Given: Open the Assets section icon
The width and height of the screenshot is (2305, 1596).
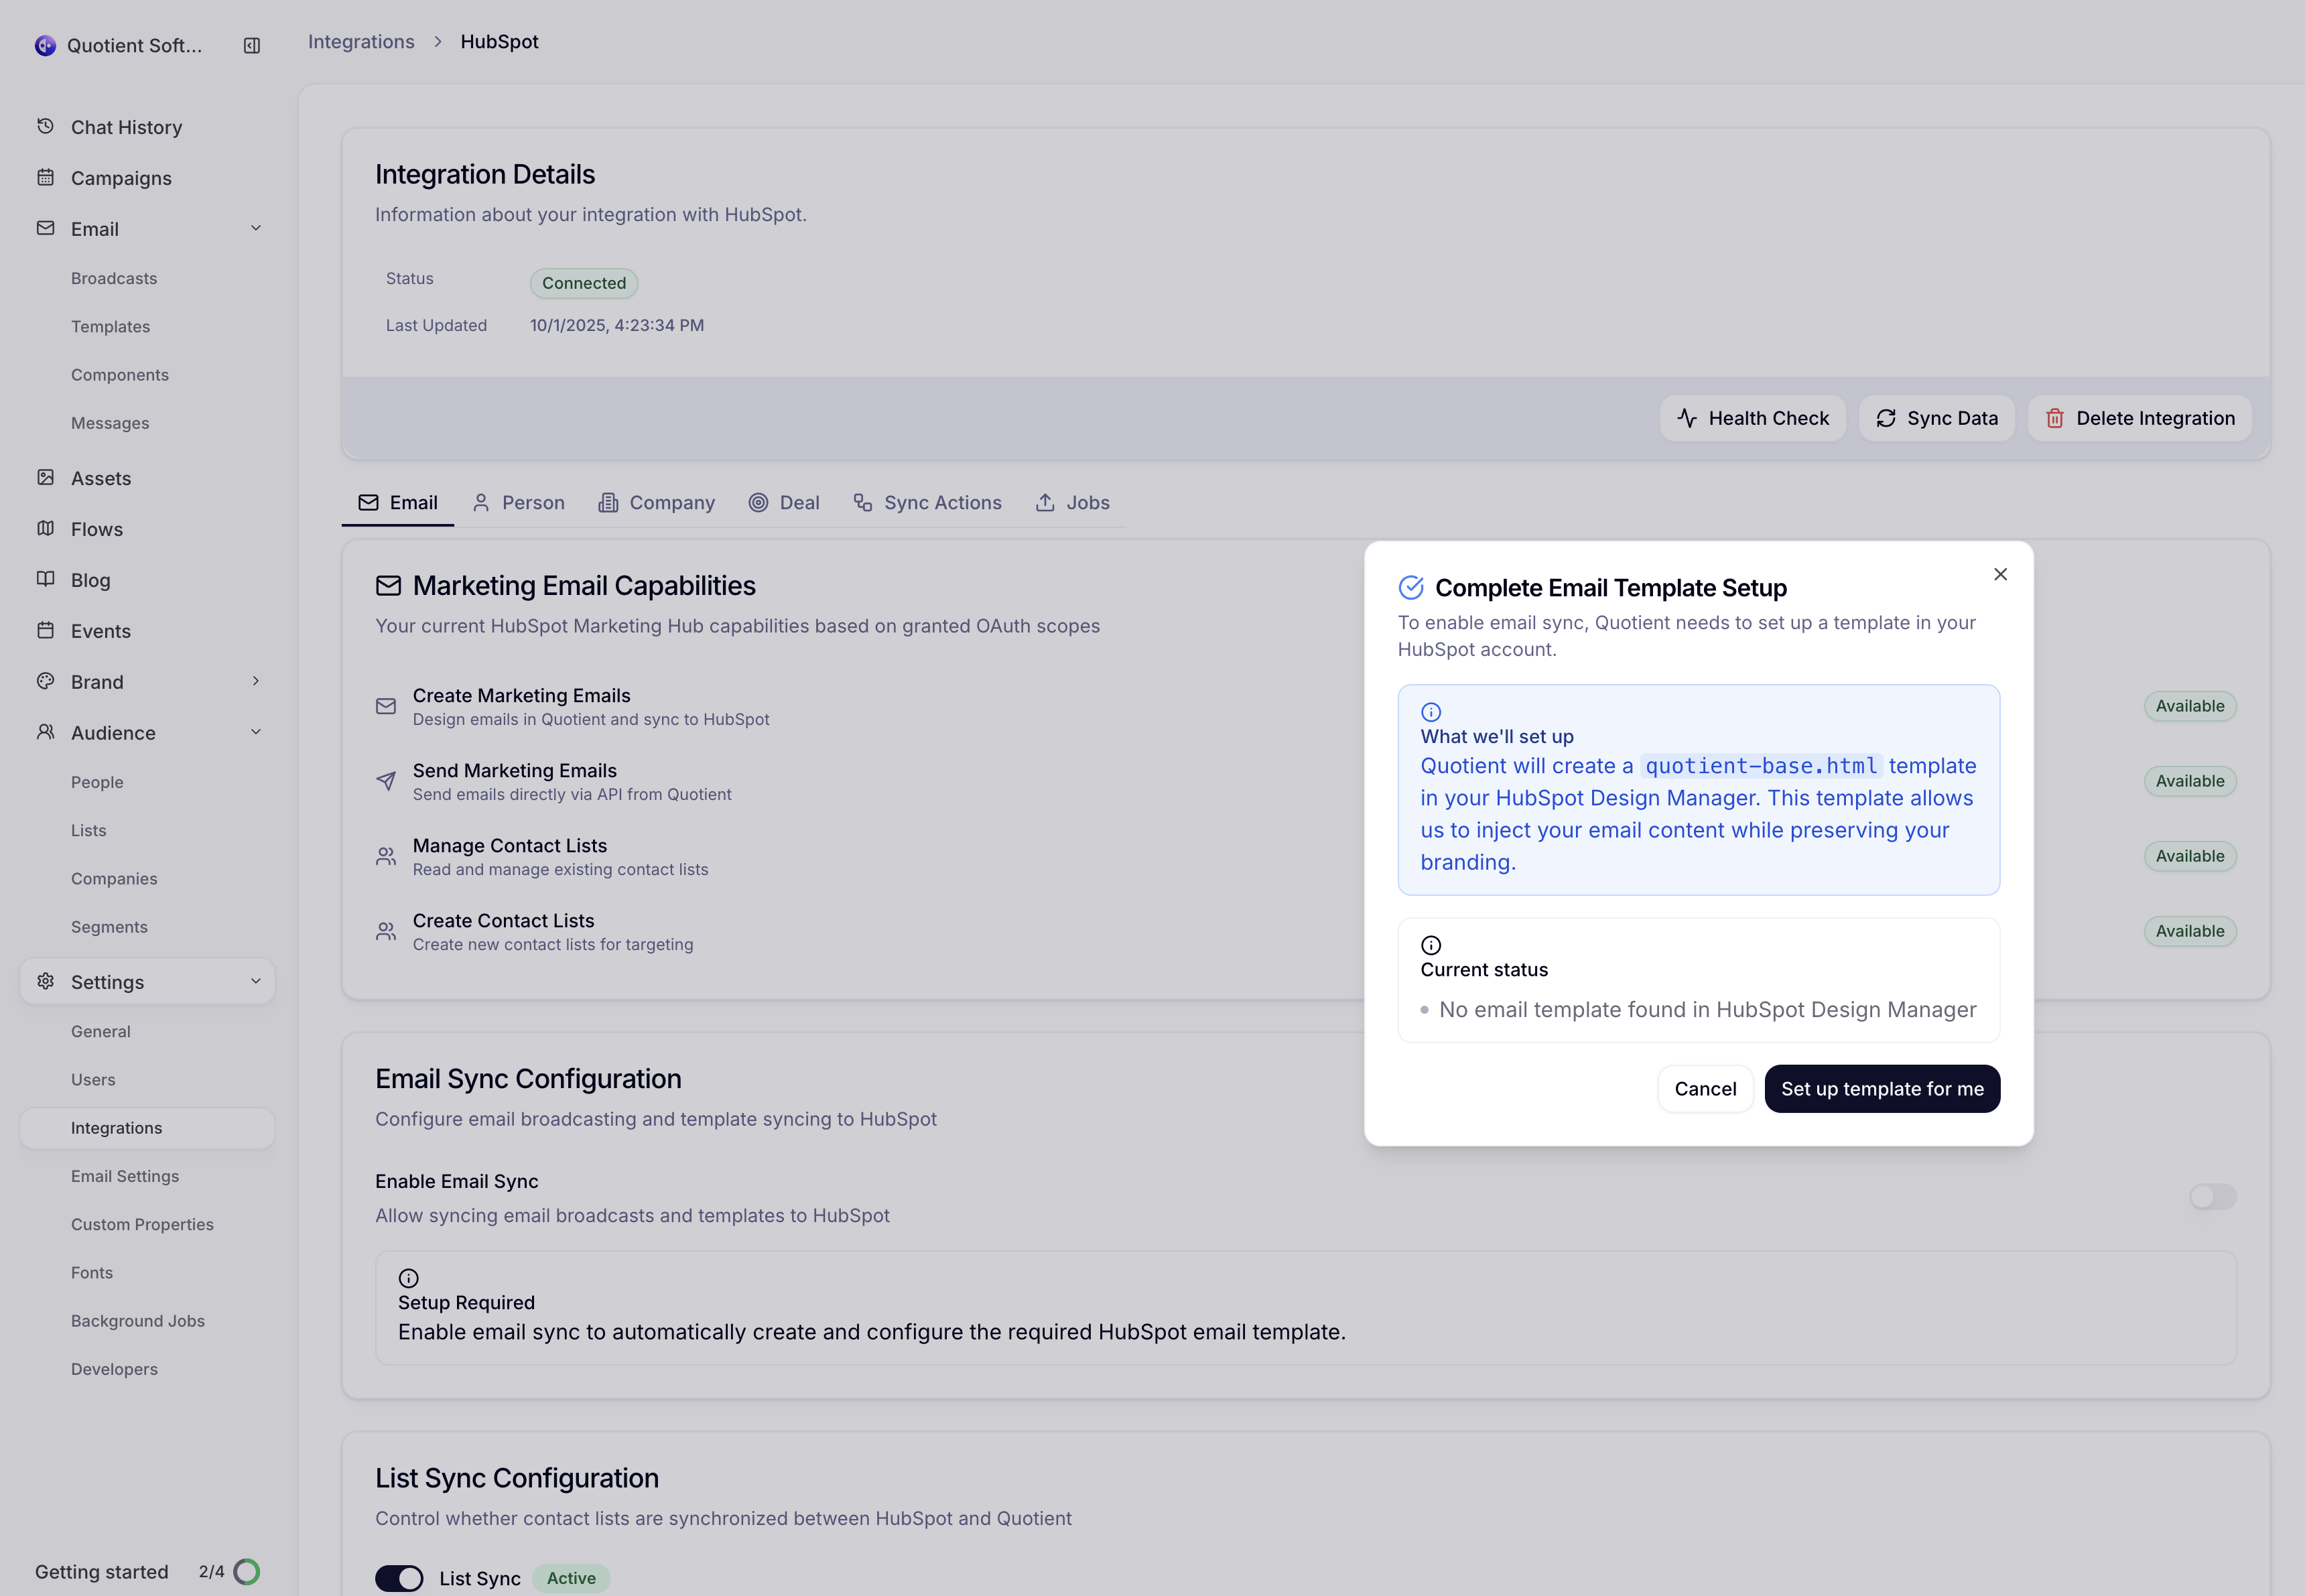Looking at the screenshot, I should click(x=46, y=478).
